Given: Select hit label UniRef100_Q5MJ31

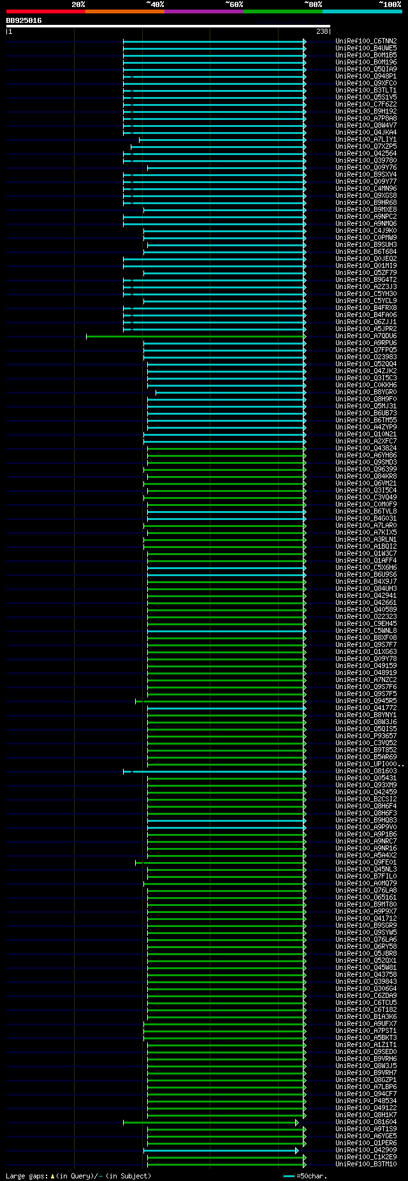Looking at the screenshot, I should [366, 406].
